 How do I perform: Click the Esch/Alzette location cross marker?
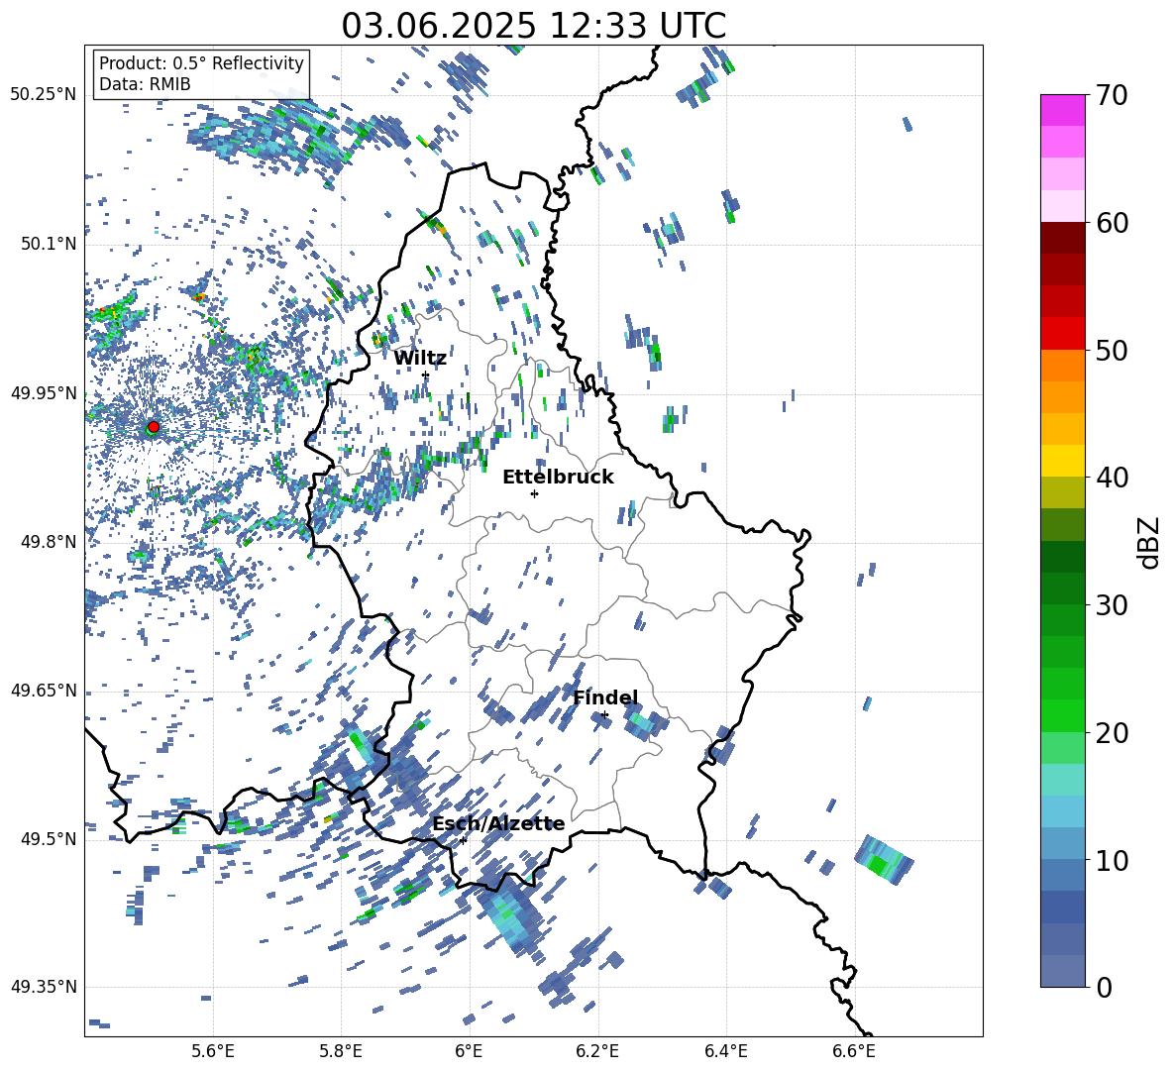(x=463, y=840)
